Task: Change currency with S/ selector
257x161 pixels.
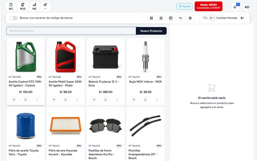Action: click(x=242, y=18)
